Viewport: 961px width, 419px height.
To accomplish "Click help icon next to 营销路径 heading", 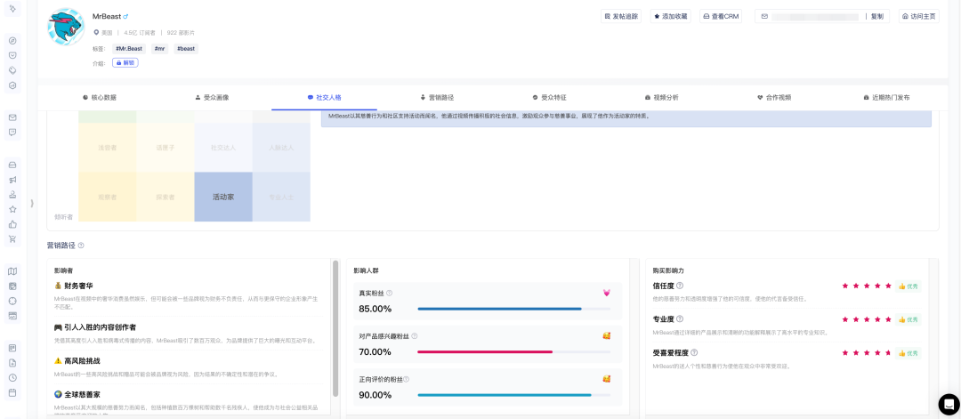I will tap(81, 246).
